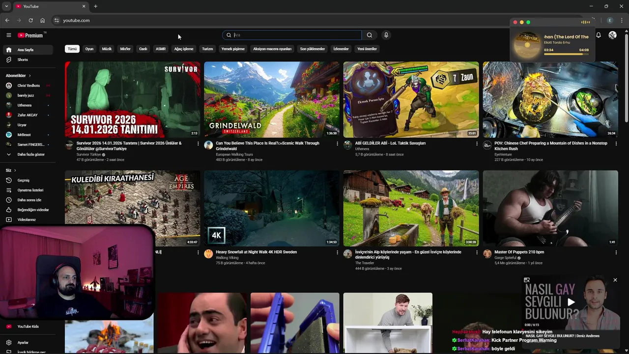Open Zafer AKCAY channel subscription
The height and width of the screenshot is (354, 629).
28,115
